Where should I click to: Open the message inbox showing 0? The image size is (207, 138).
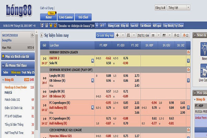(x=102, y=26)
